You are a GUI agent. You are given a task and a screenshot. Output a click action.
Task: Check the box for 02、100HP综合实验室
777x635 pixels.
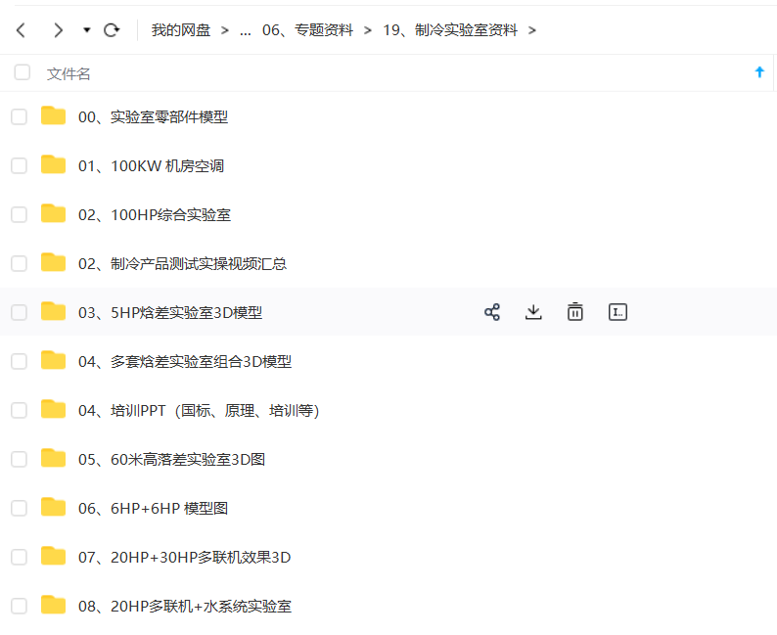click(x=19, y=214)
